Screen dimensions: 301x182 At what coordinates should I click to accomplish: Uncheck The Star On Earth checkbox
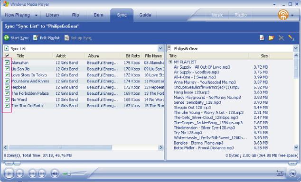(7, 105)
